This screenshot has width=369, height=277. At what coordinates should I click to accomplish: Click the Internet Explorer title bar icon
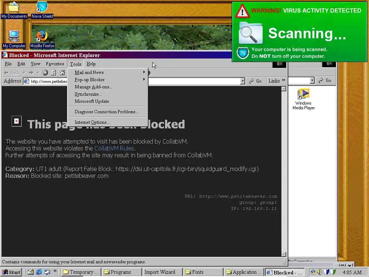[5, 55]
